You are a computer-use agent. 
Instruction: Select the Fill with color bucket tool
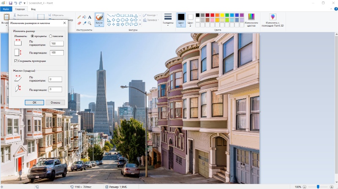point(84,17)
